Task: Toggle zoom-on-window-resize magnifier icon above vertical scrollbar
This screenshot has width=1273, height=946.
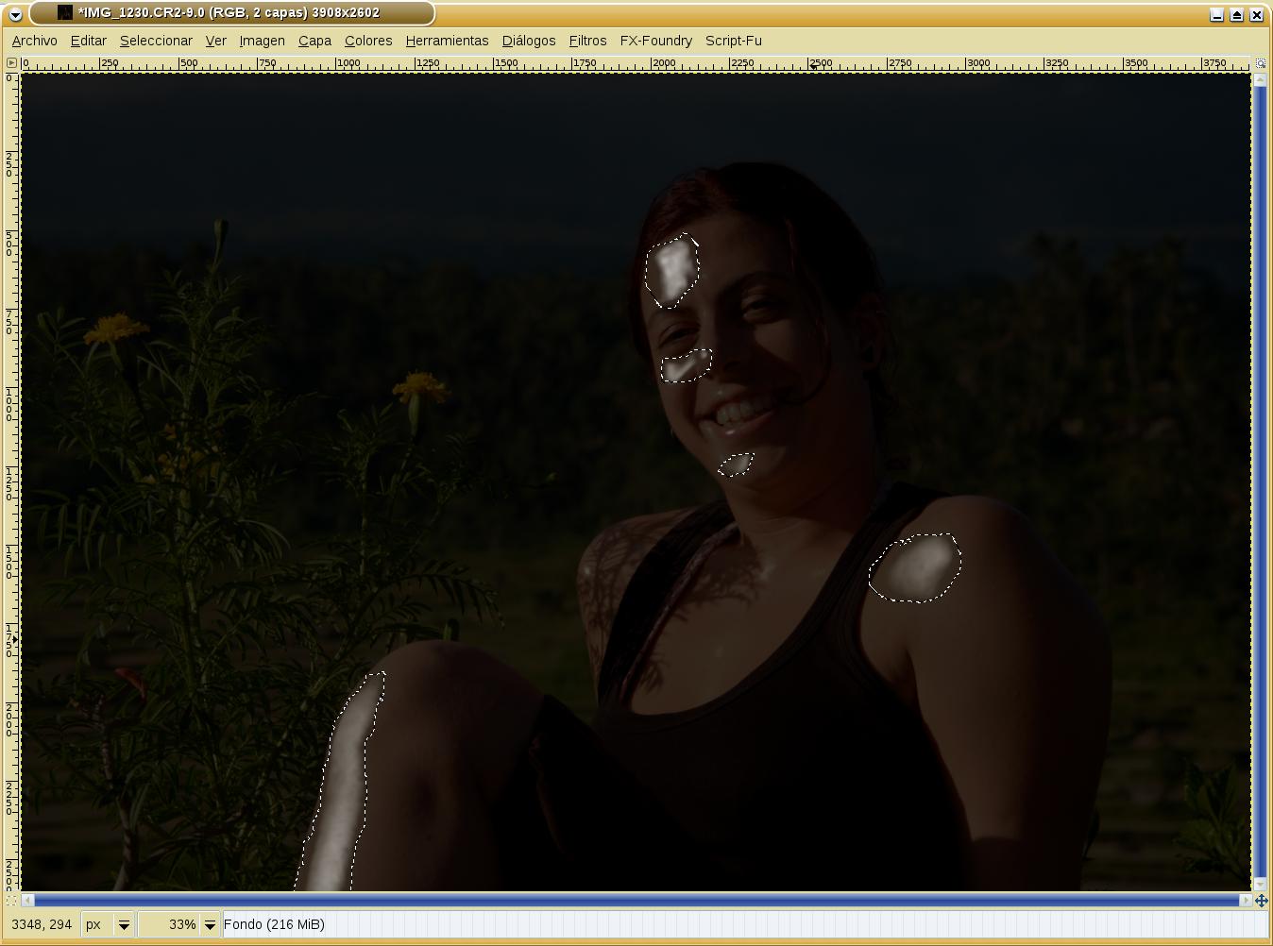Action: pyautogui.click(x=1261, y=63)
